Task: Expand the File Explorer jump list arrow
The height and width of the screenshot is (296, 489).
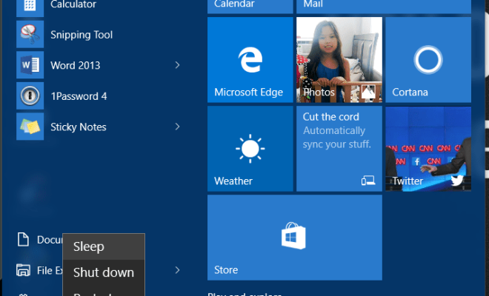Action: [178, 270]
